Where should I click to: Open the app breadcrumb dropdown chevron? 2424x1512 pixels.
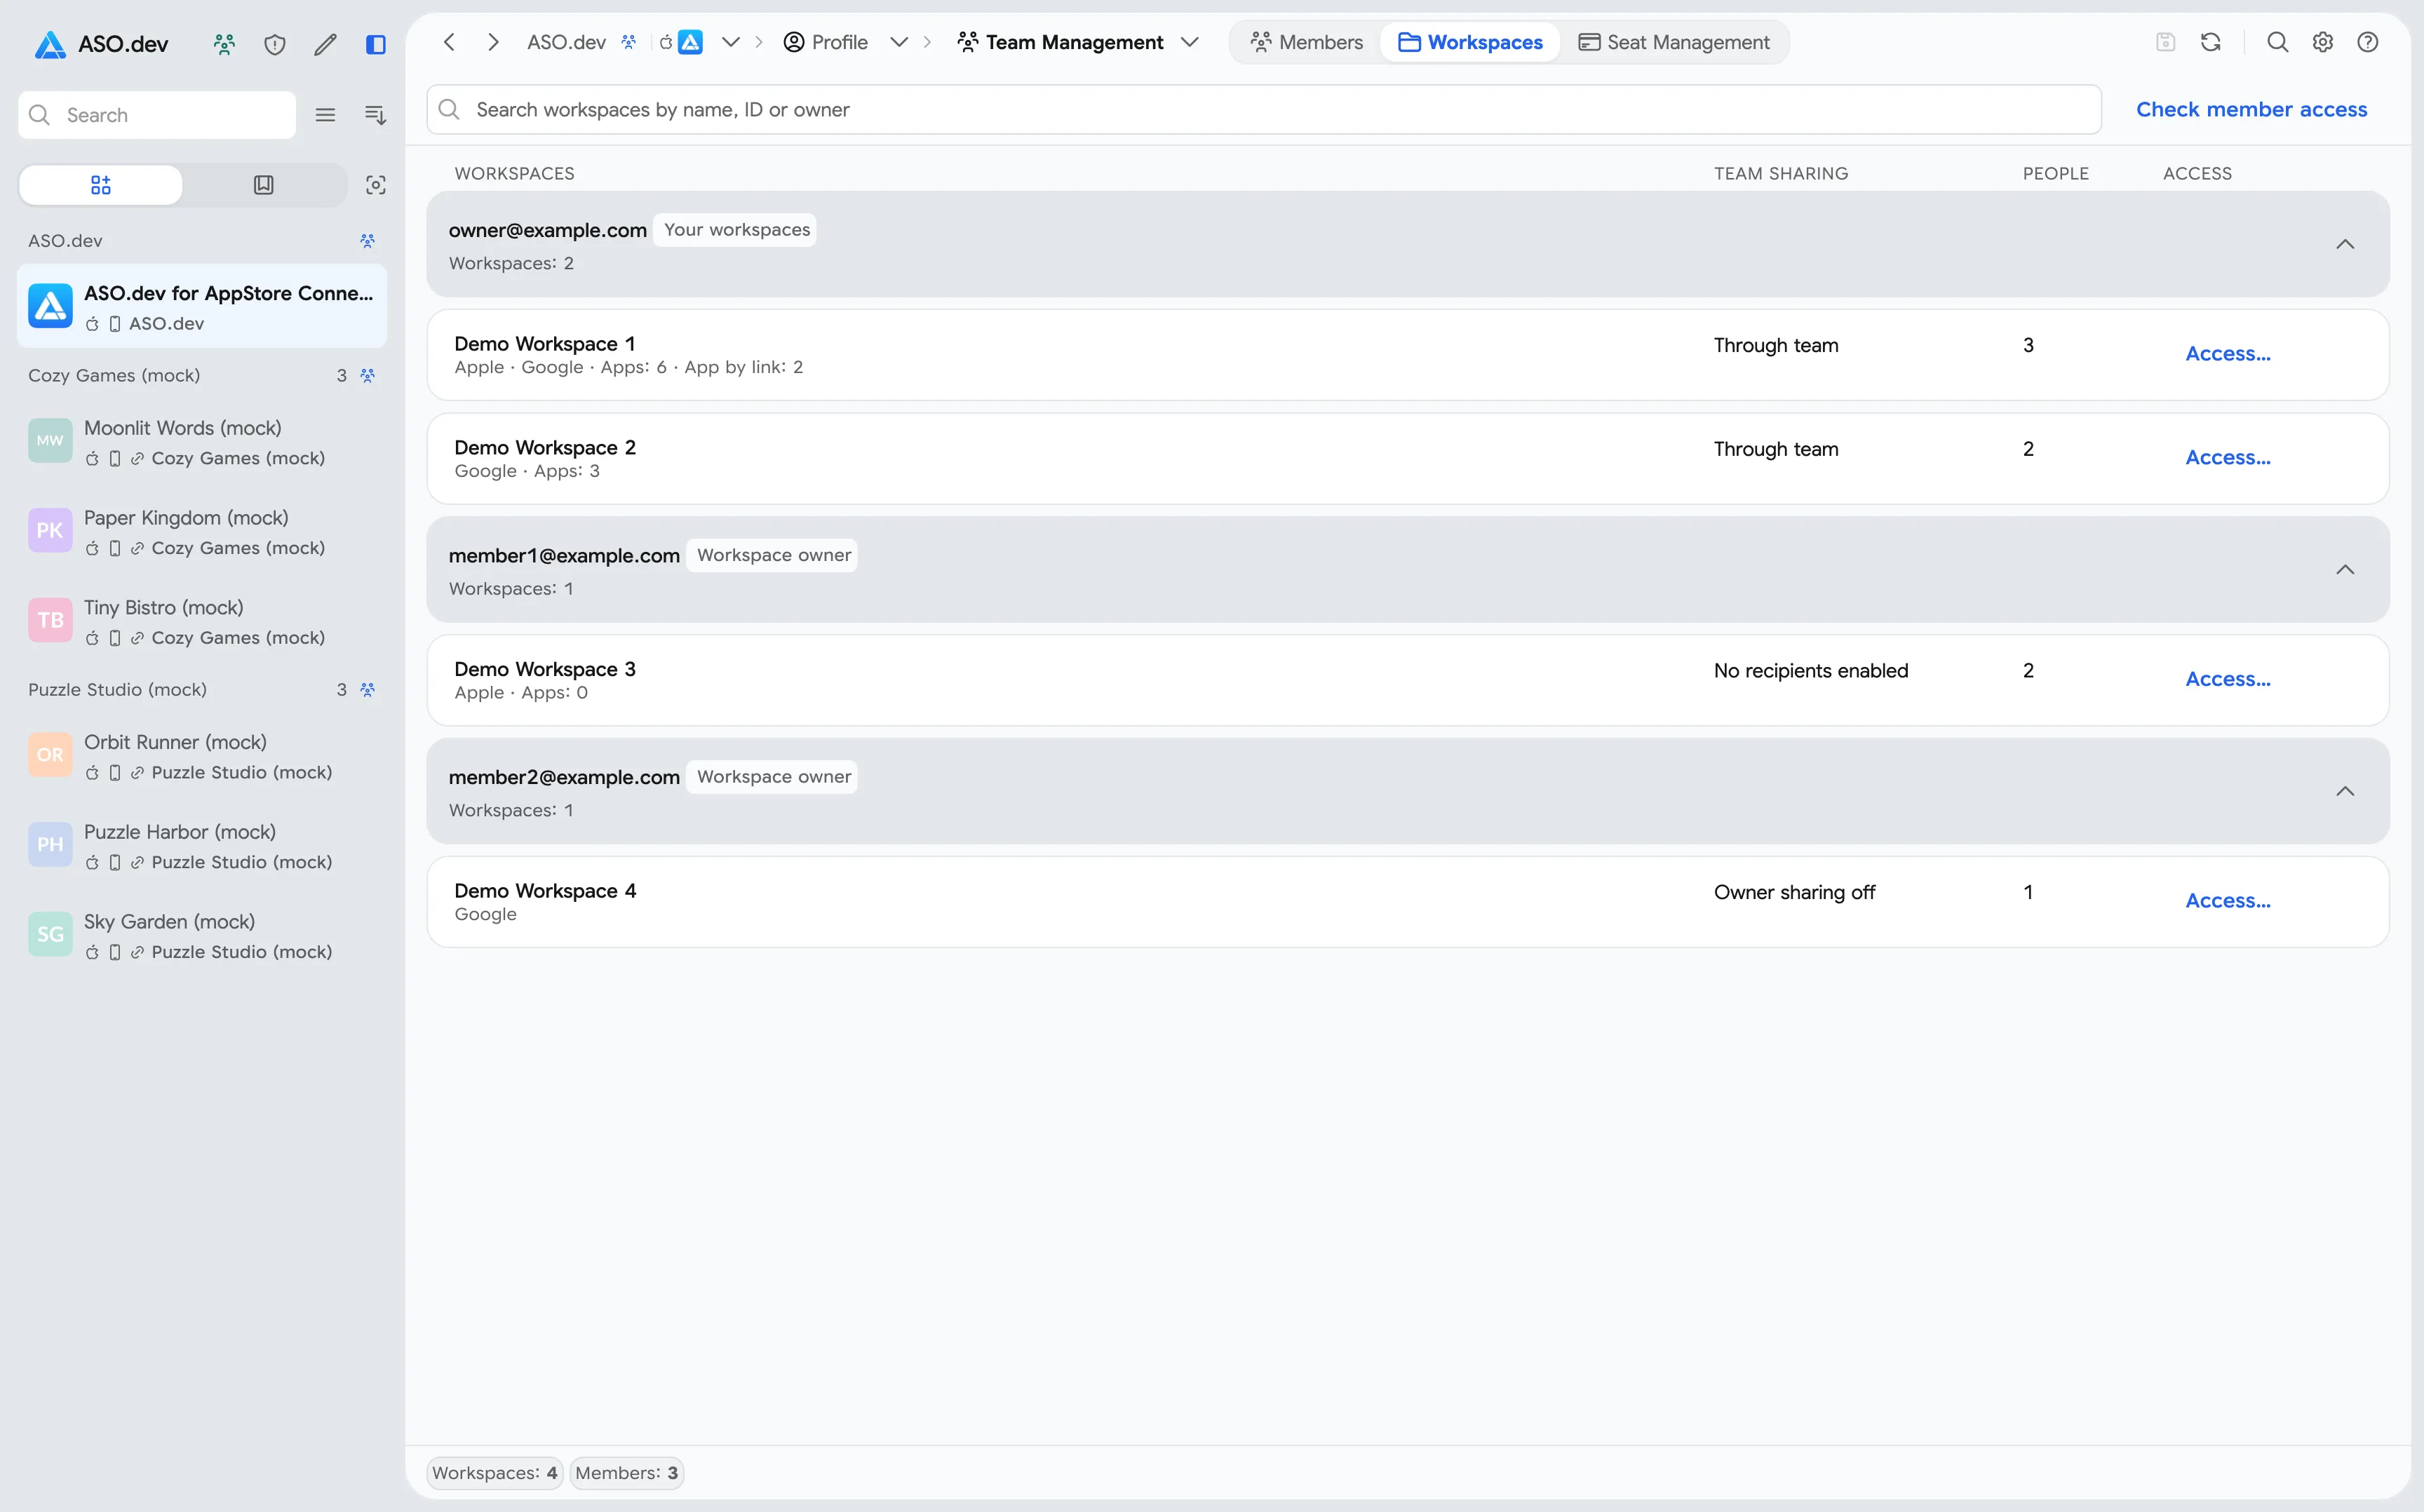pyautogui.click(x=731, y=42)
